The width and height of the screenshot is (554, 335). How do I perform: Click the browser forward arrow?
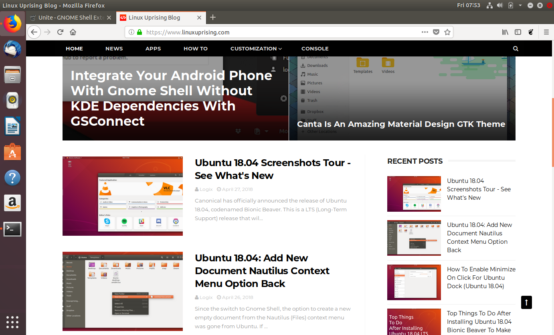(47, 32)
